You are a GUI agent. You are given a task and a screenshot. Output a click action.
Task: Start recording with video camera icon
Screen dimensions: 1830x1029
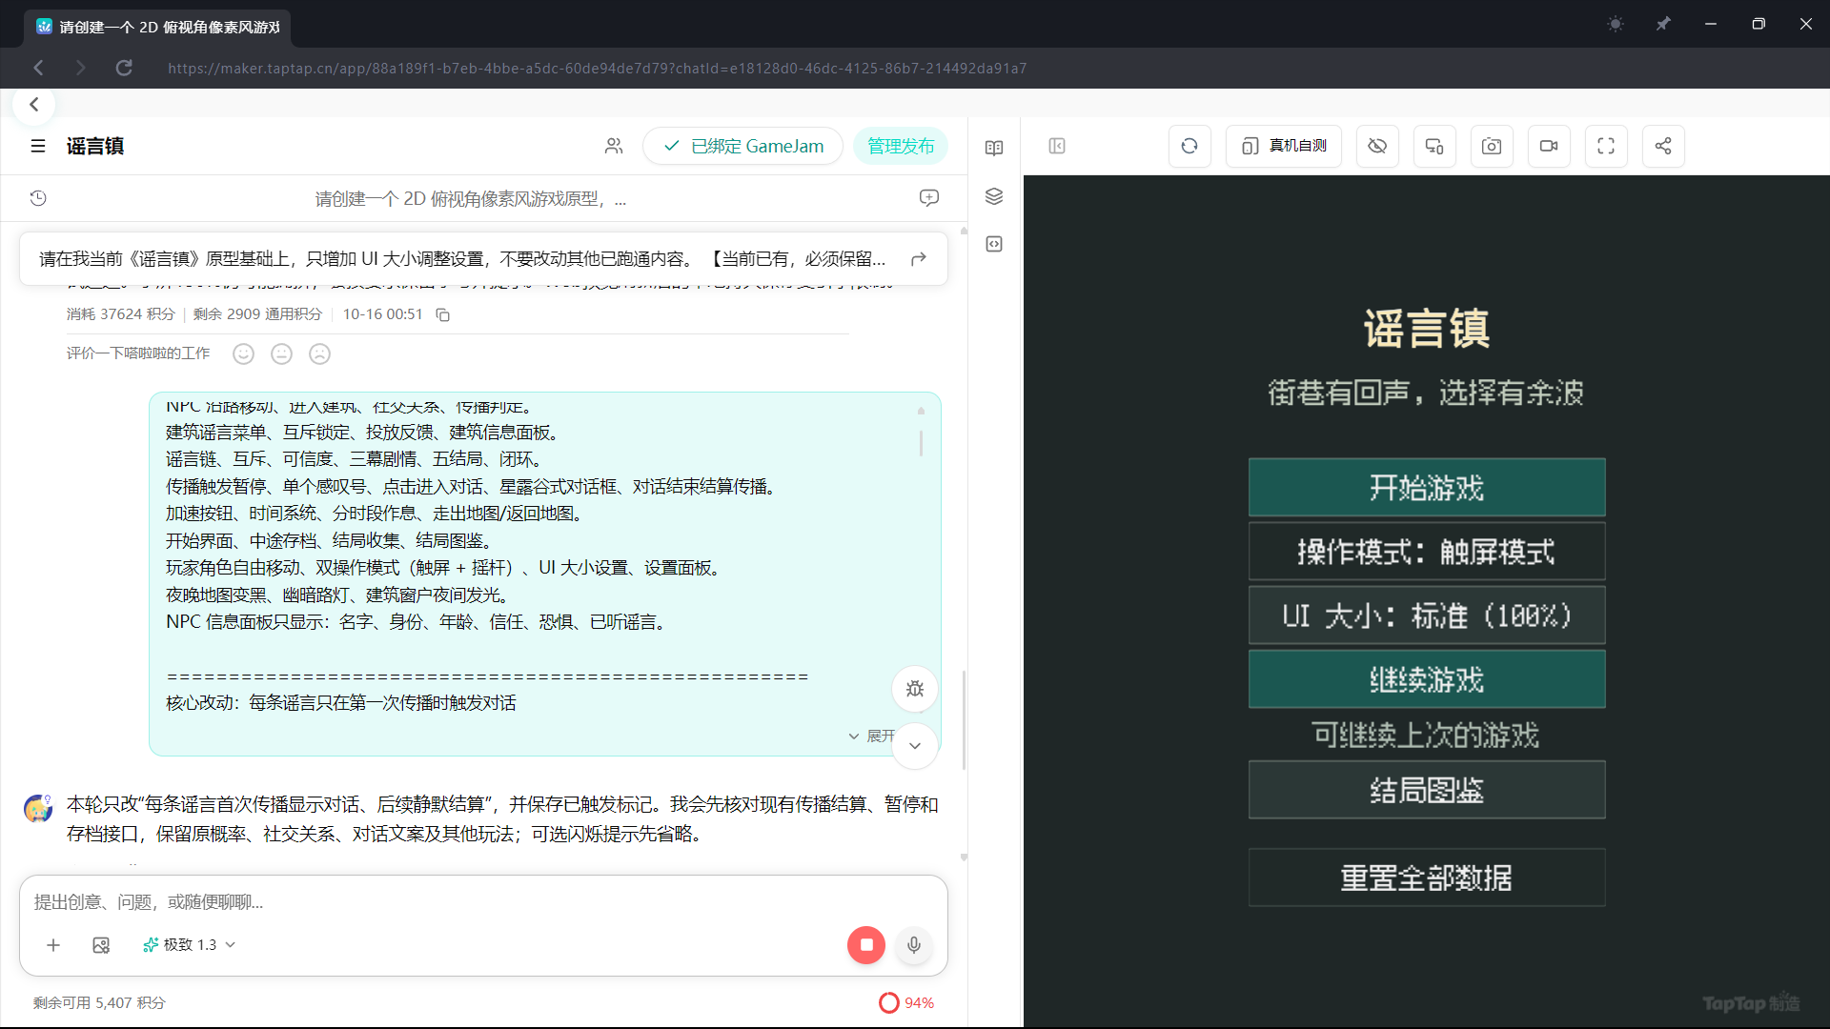tap(1549, 146)
